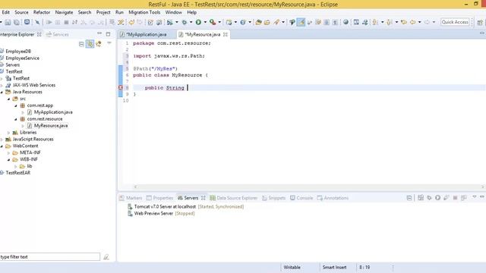Maximize the Enterprise Explorer panel

point(108,34)
